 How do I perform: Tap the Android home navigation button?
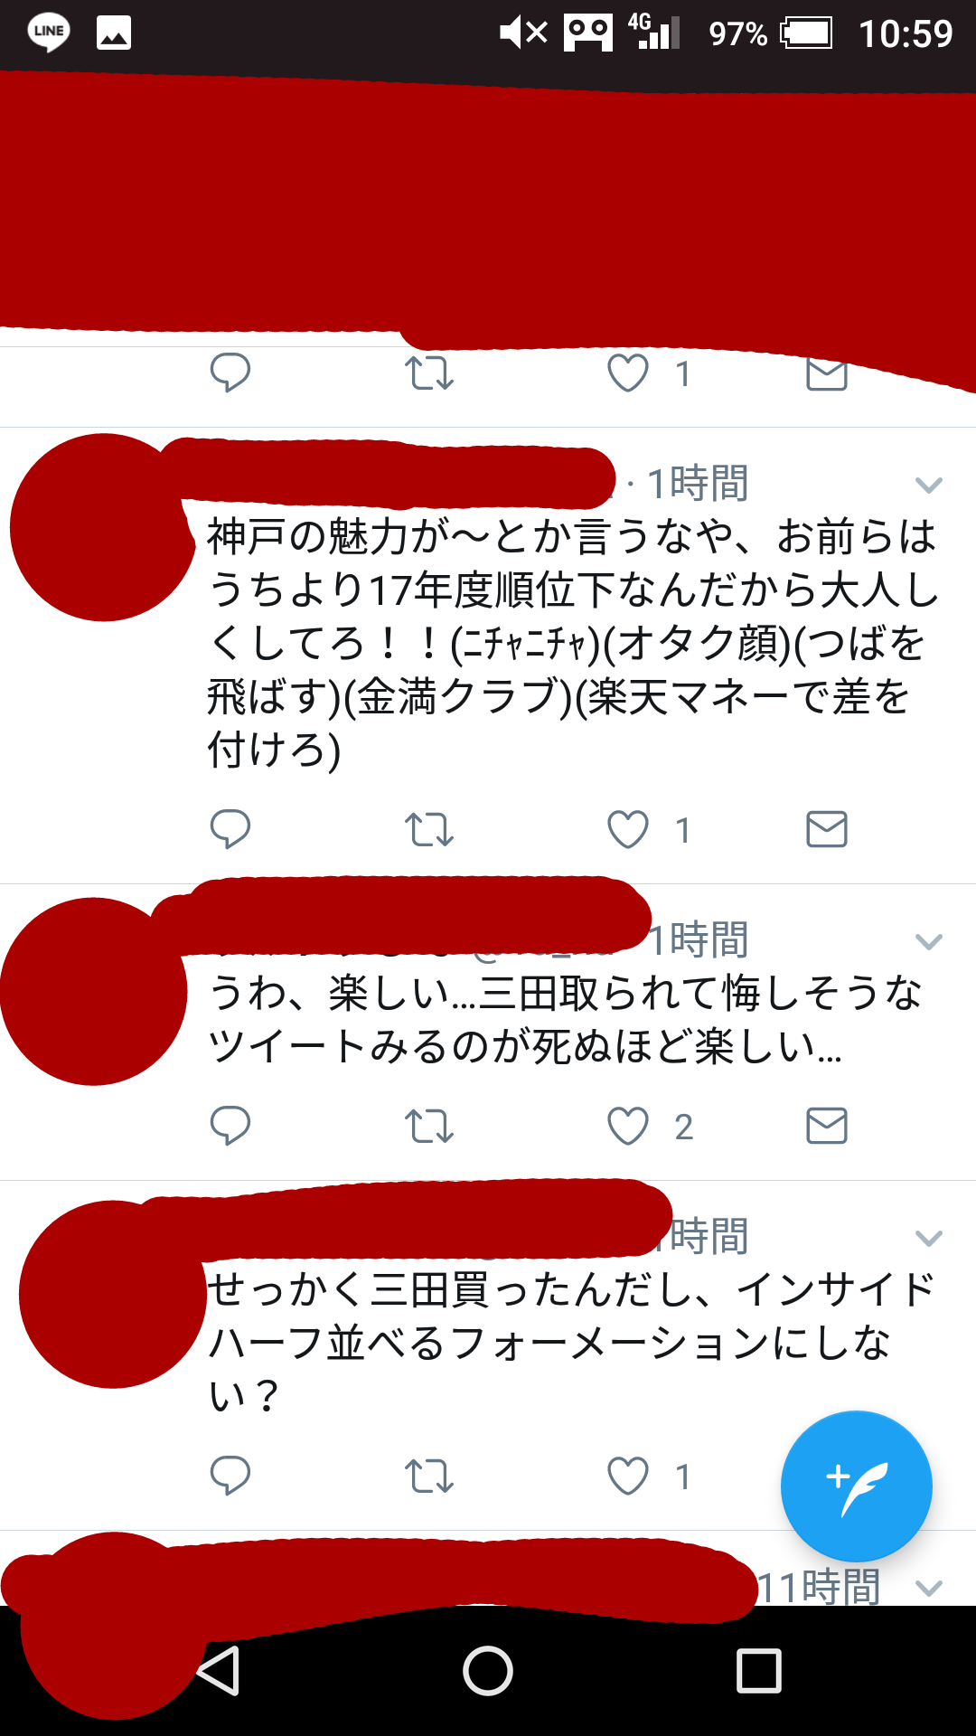coord(488,1670)
